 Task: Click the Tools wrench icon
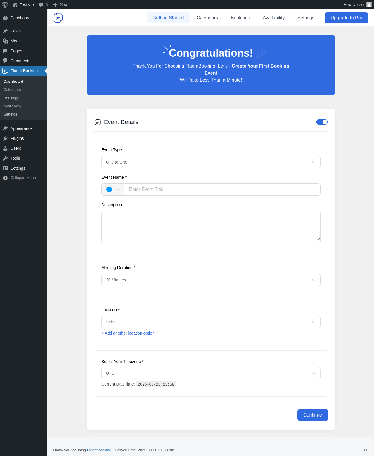coord(5,158)
